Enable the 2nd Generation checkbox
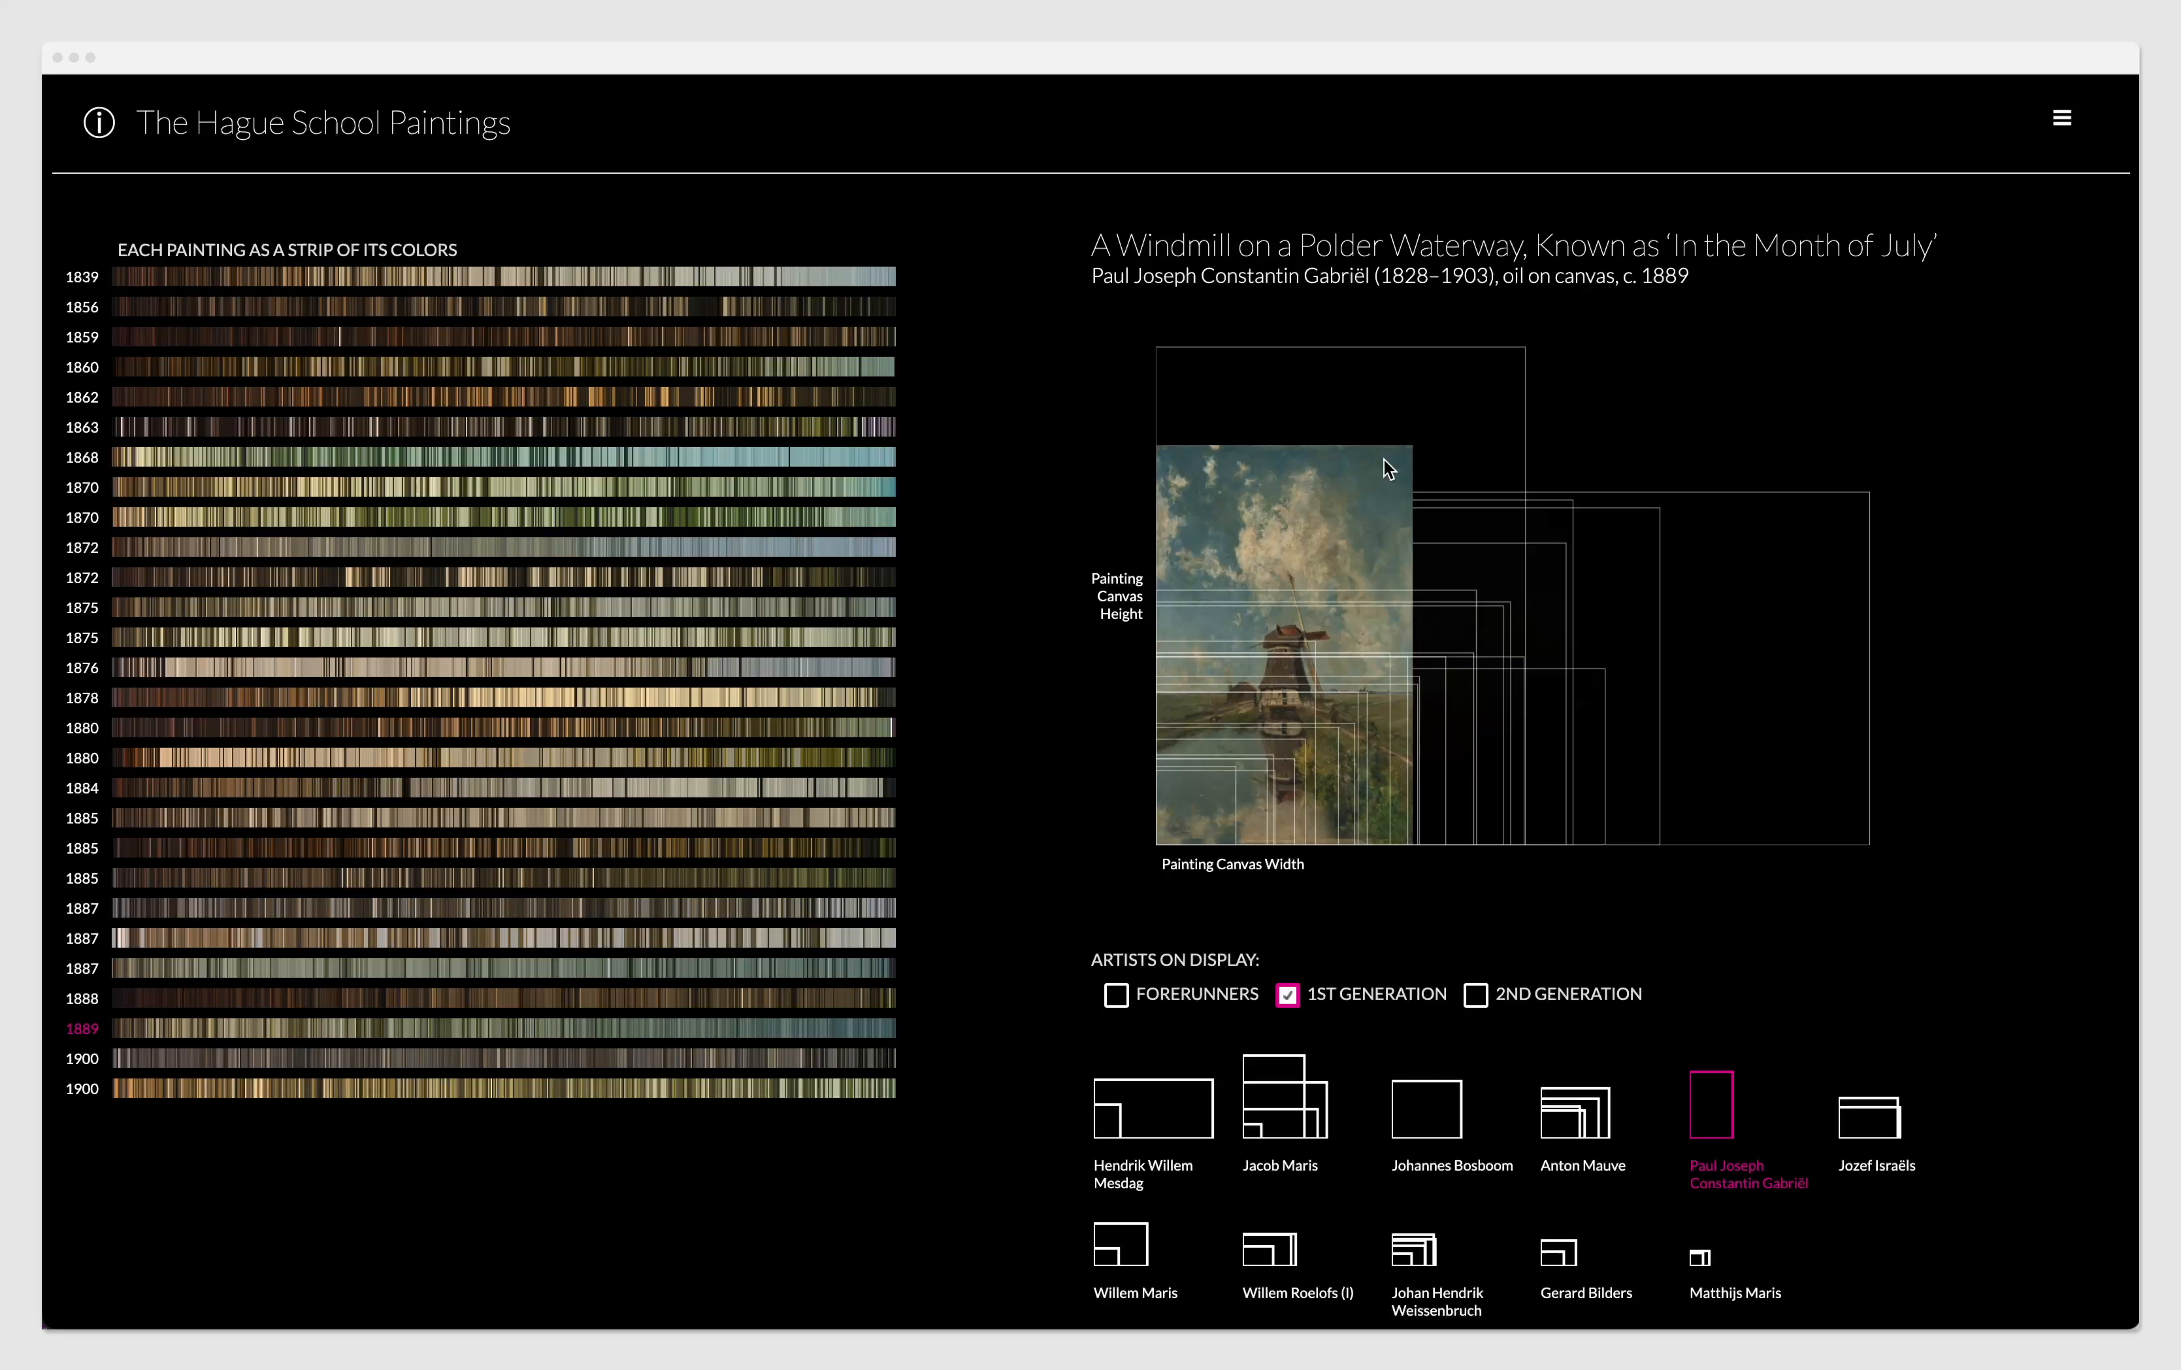2181x1370 pixels. pyautogui.click(x=1475, y=995)
